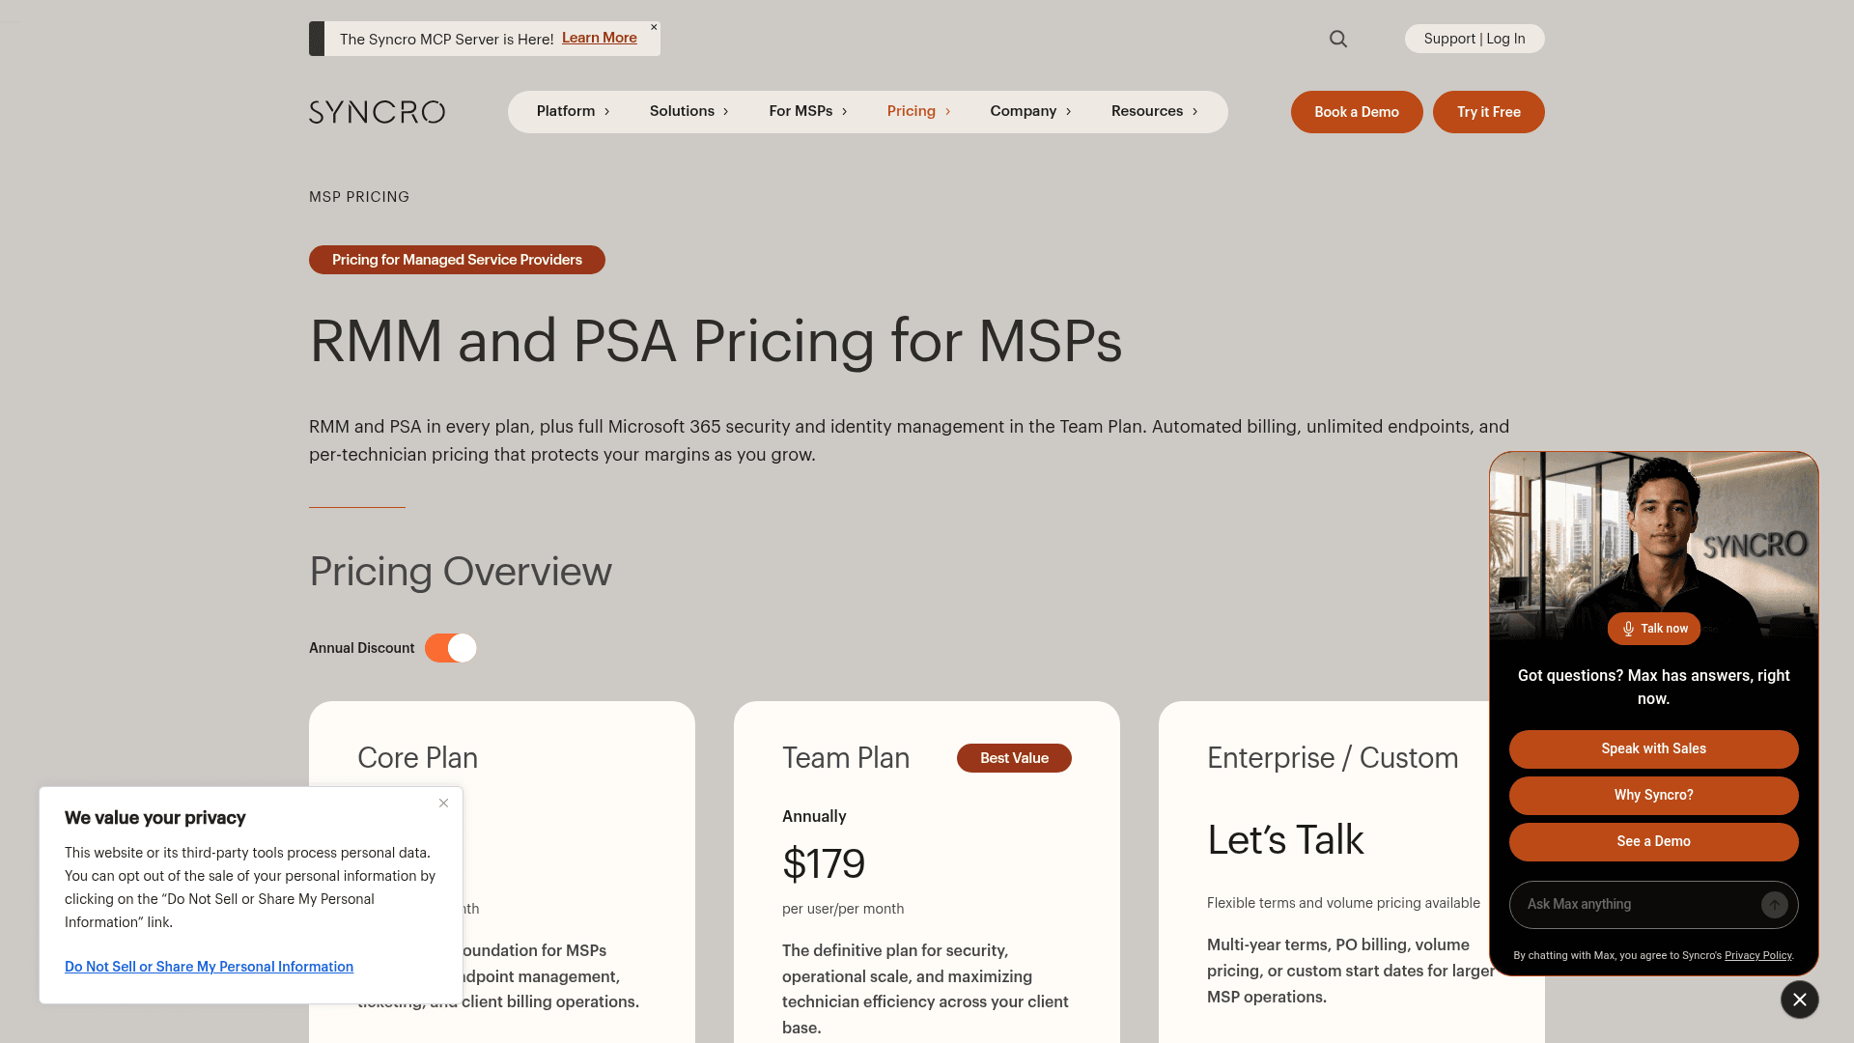Viewport: 1854px width, 1043px height.
Task: Click Book a Demo button
Action: tap(1357, 112)
